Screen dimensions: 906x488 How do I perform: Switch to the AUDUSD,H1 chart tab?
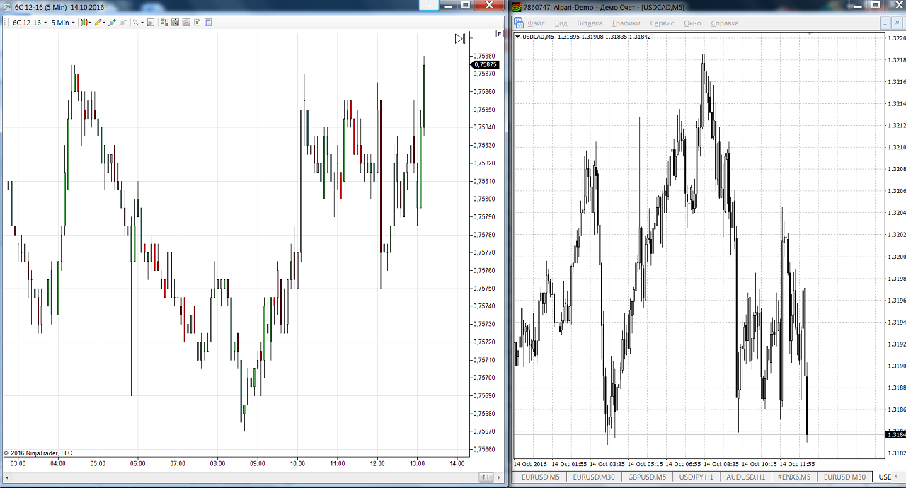coord(745,477)
